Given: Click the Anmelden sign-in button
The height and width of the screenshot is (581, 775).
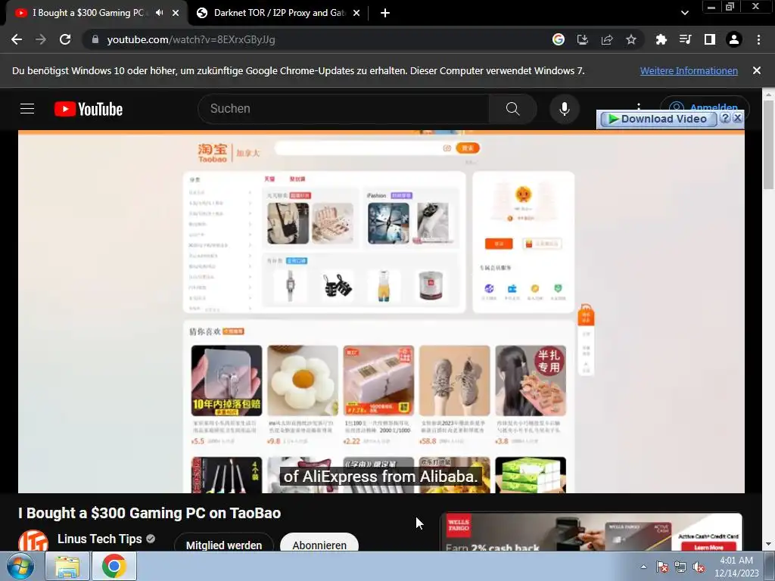Looking at the screenshot, I should tap(705, 106).
